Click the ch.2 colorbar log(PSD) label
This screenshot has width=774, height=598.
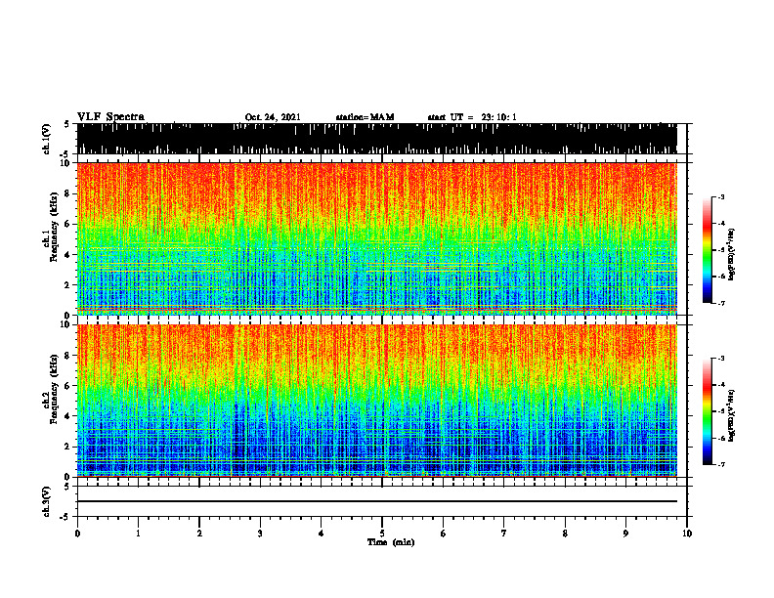(x=731, y=416)
